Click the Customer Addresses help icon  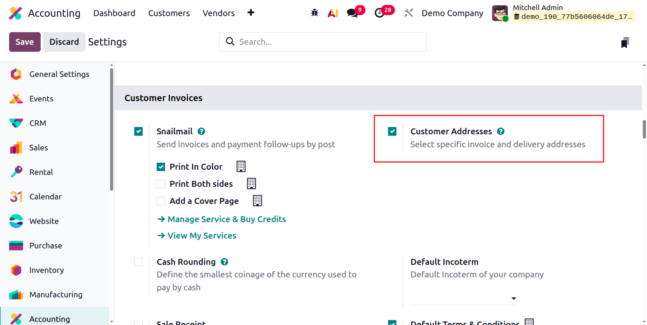[x=500, y=131]
